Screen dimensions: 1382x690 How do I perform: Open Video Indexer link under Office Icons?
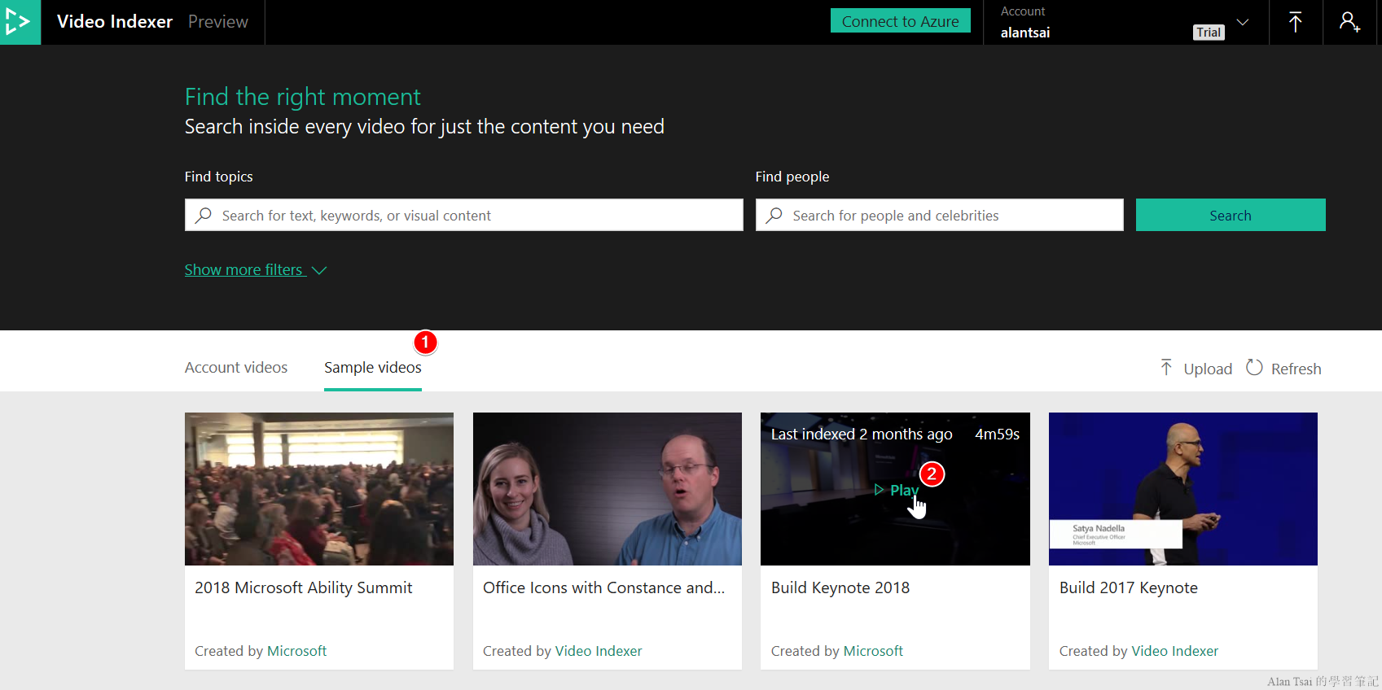coord(599,651)
